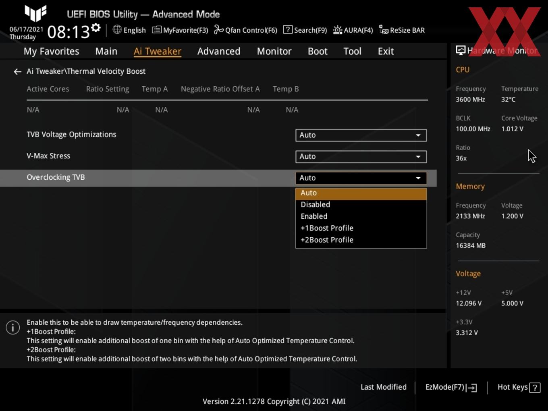Viewport: 548px width, 411px height.
Task: Collapse the Overclocking TVB dropdown
Action: coord(361,178)
